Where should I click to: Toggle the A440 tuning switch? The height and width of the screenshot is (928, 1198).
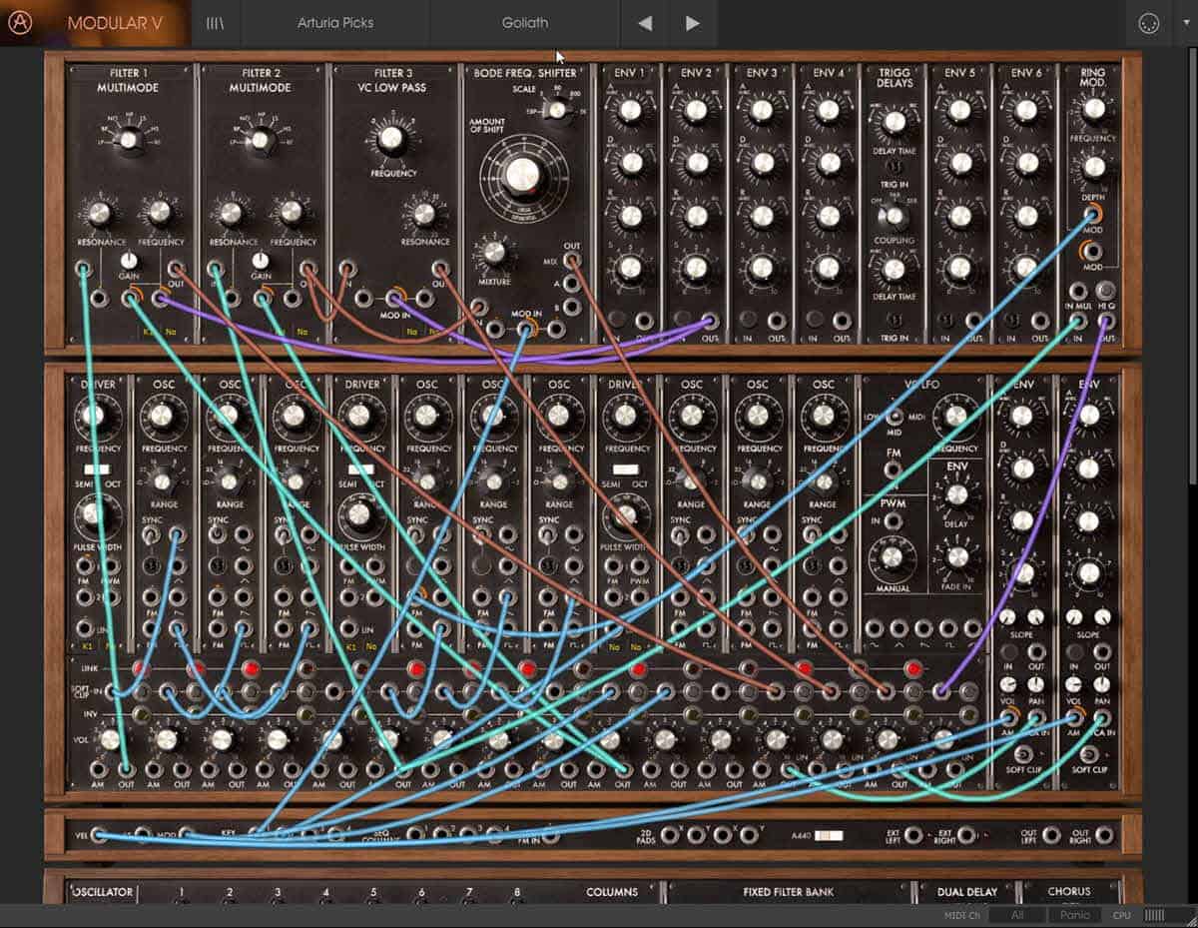click(x=829, y=836)
